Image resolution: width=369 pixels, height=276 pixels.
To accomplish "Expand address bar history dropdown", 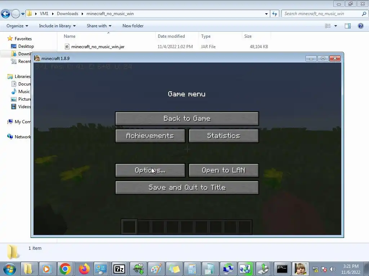I will coord(266,14).
